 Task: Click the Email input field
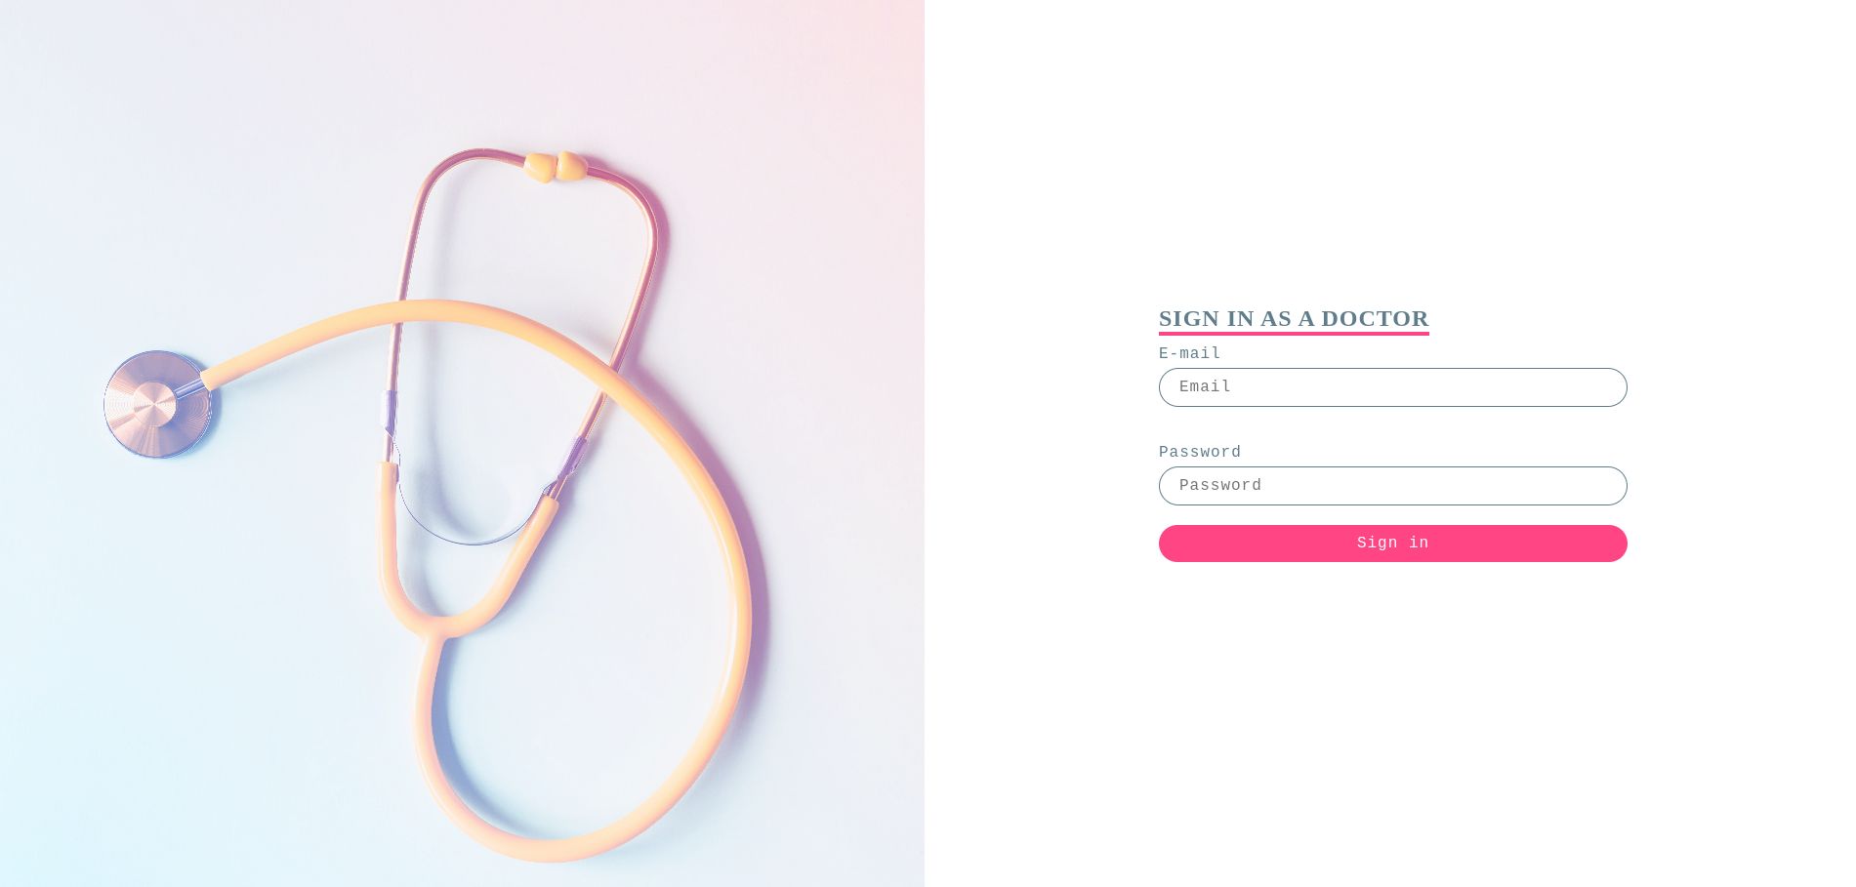(x=1392, y=387)
